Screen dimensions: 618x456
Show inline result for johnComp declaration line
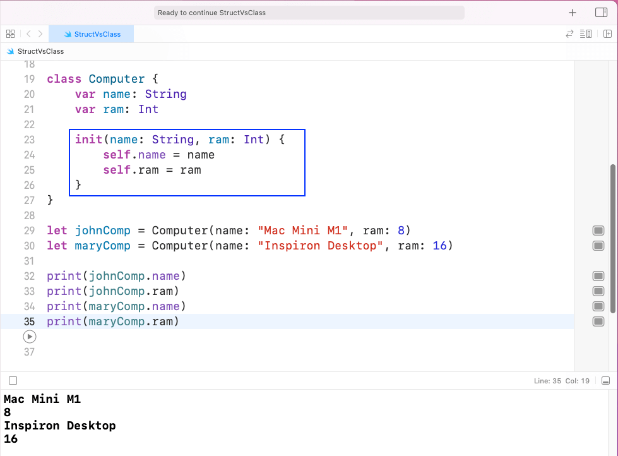(598, 230)
